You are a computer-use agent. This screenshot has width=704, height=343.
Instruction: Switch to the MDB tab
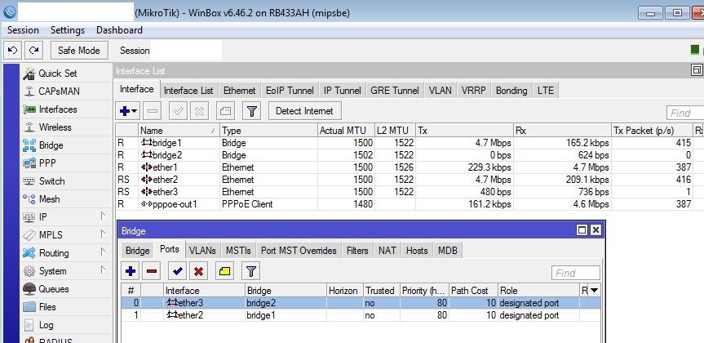(448, 251)
